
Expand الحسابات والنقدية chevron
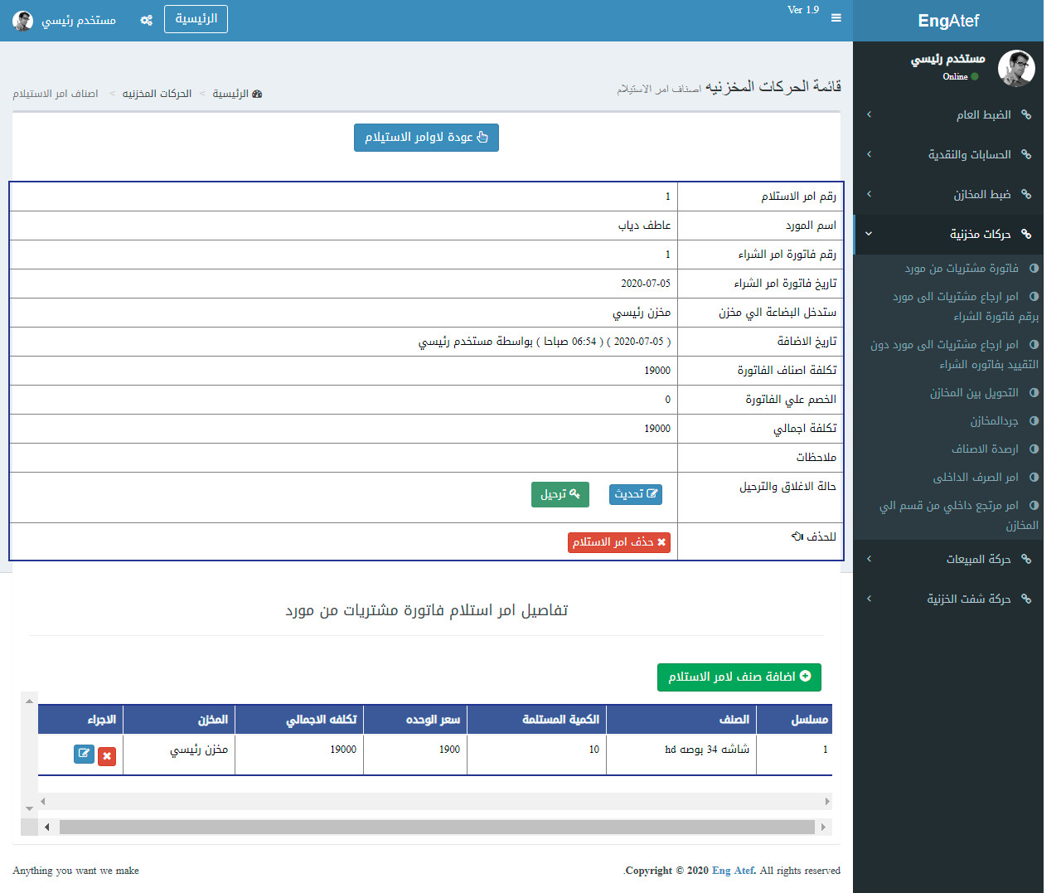[869, 154]
